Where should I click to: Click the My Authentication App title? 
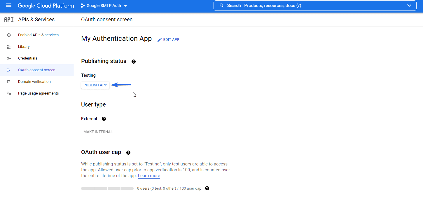tap(116, 39)
